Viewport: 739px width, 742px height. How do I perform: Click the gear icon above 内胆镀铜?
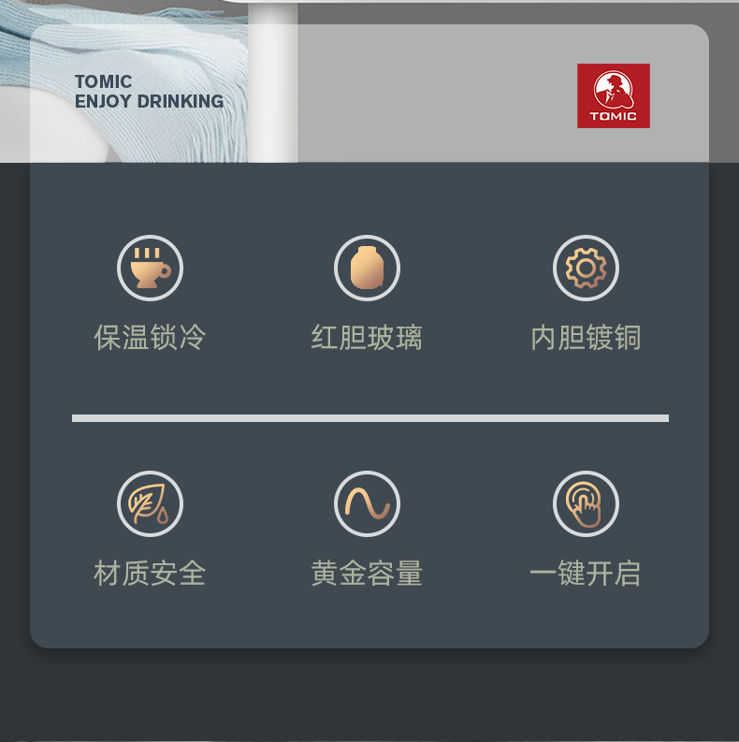[x=586, y=268]
